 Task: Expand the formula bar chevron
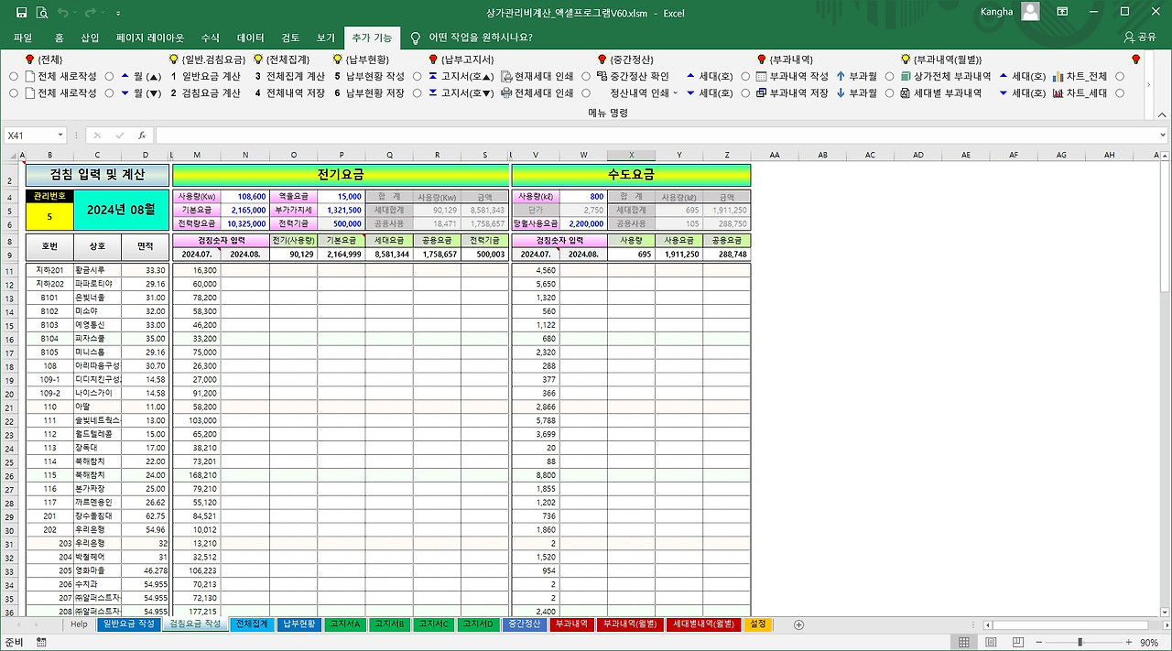1162,136
